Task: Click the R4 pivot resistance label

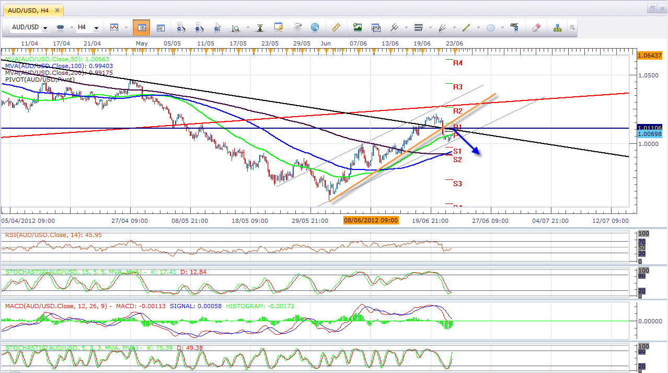Action: click(x=458, y=63)
